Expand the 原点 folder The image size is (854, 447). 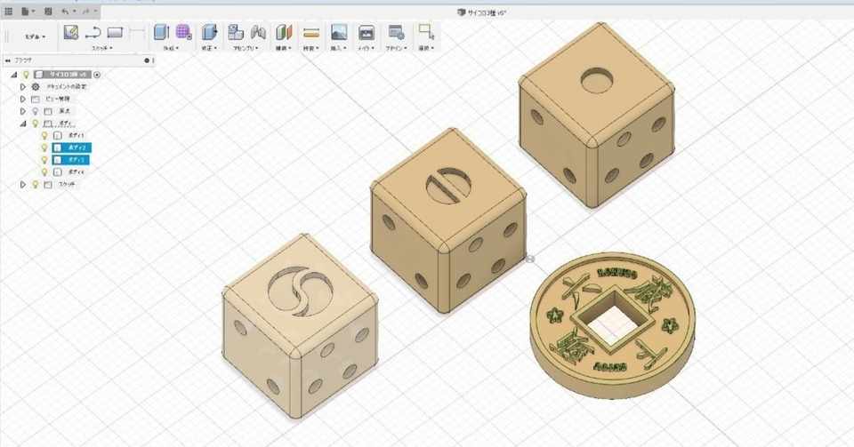tap(23, 111)
